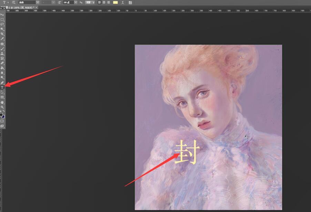Image resolution: width=311 pixels, height=212 pixels.
Task: Select the Dodge tool
Action: coord(2,78)
